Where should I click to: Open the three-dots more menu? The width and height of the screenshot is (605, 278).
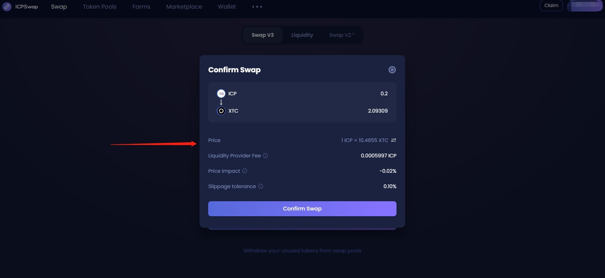click(x=257, y=7)
